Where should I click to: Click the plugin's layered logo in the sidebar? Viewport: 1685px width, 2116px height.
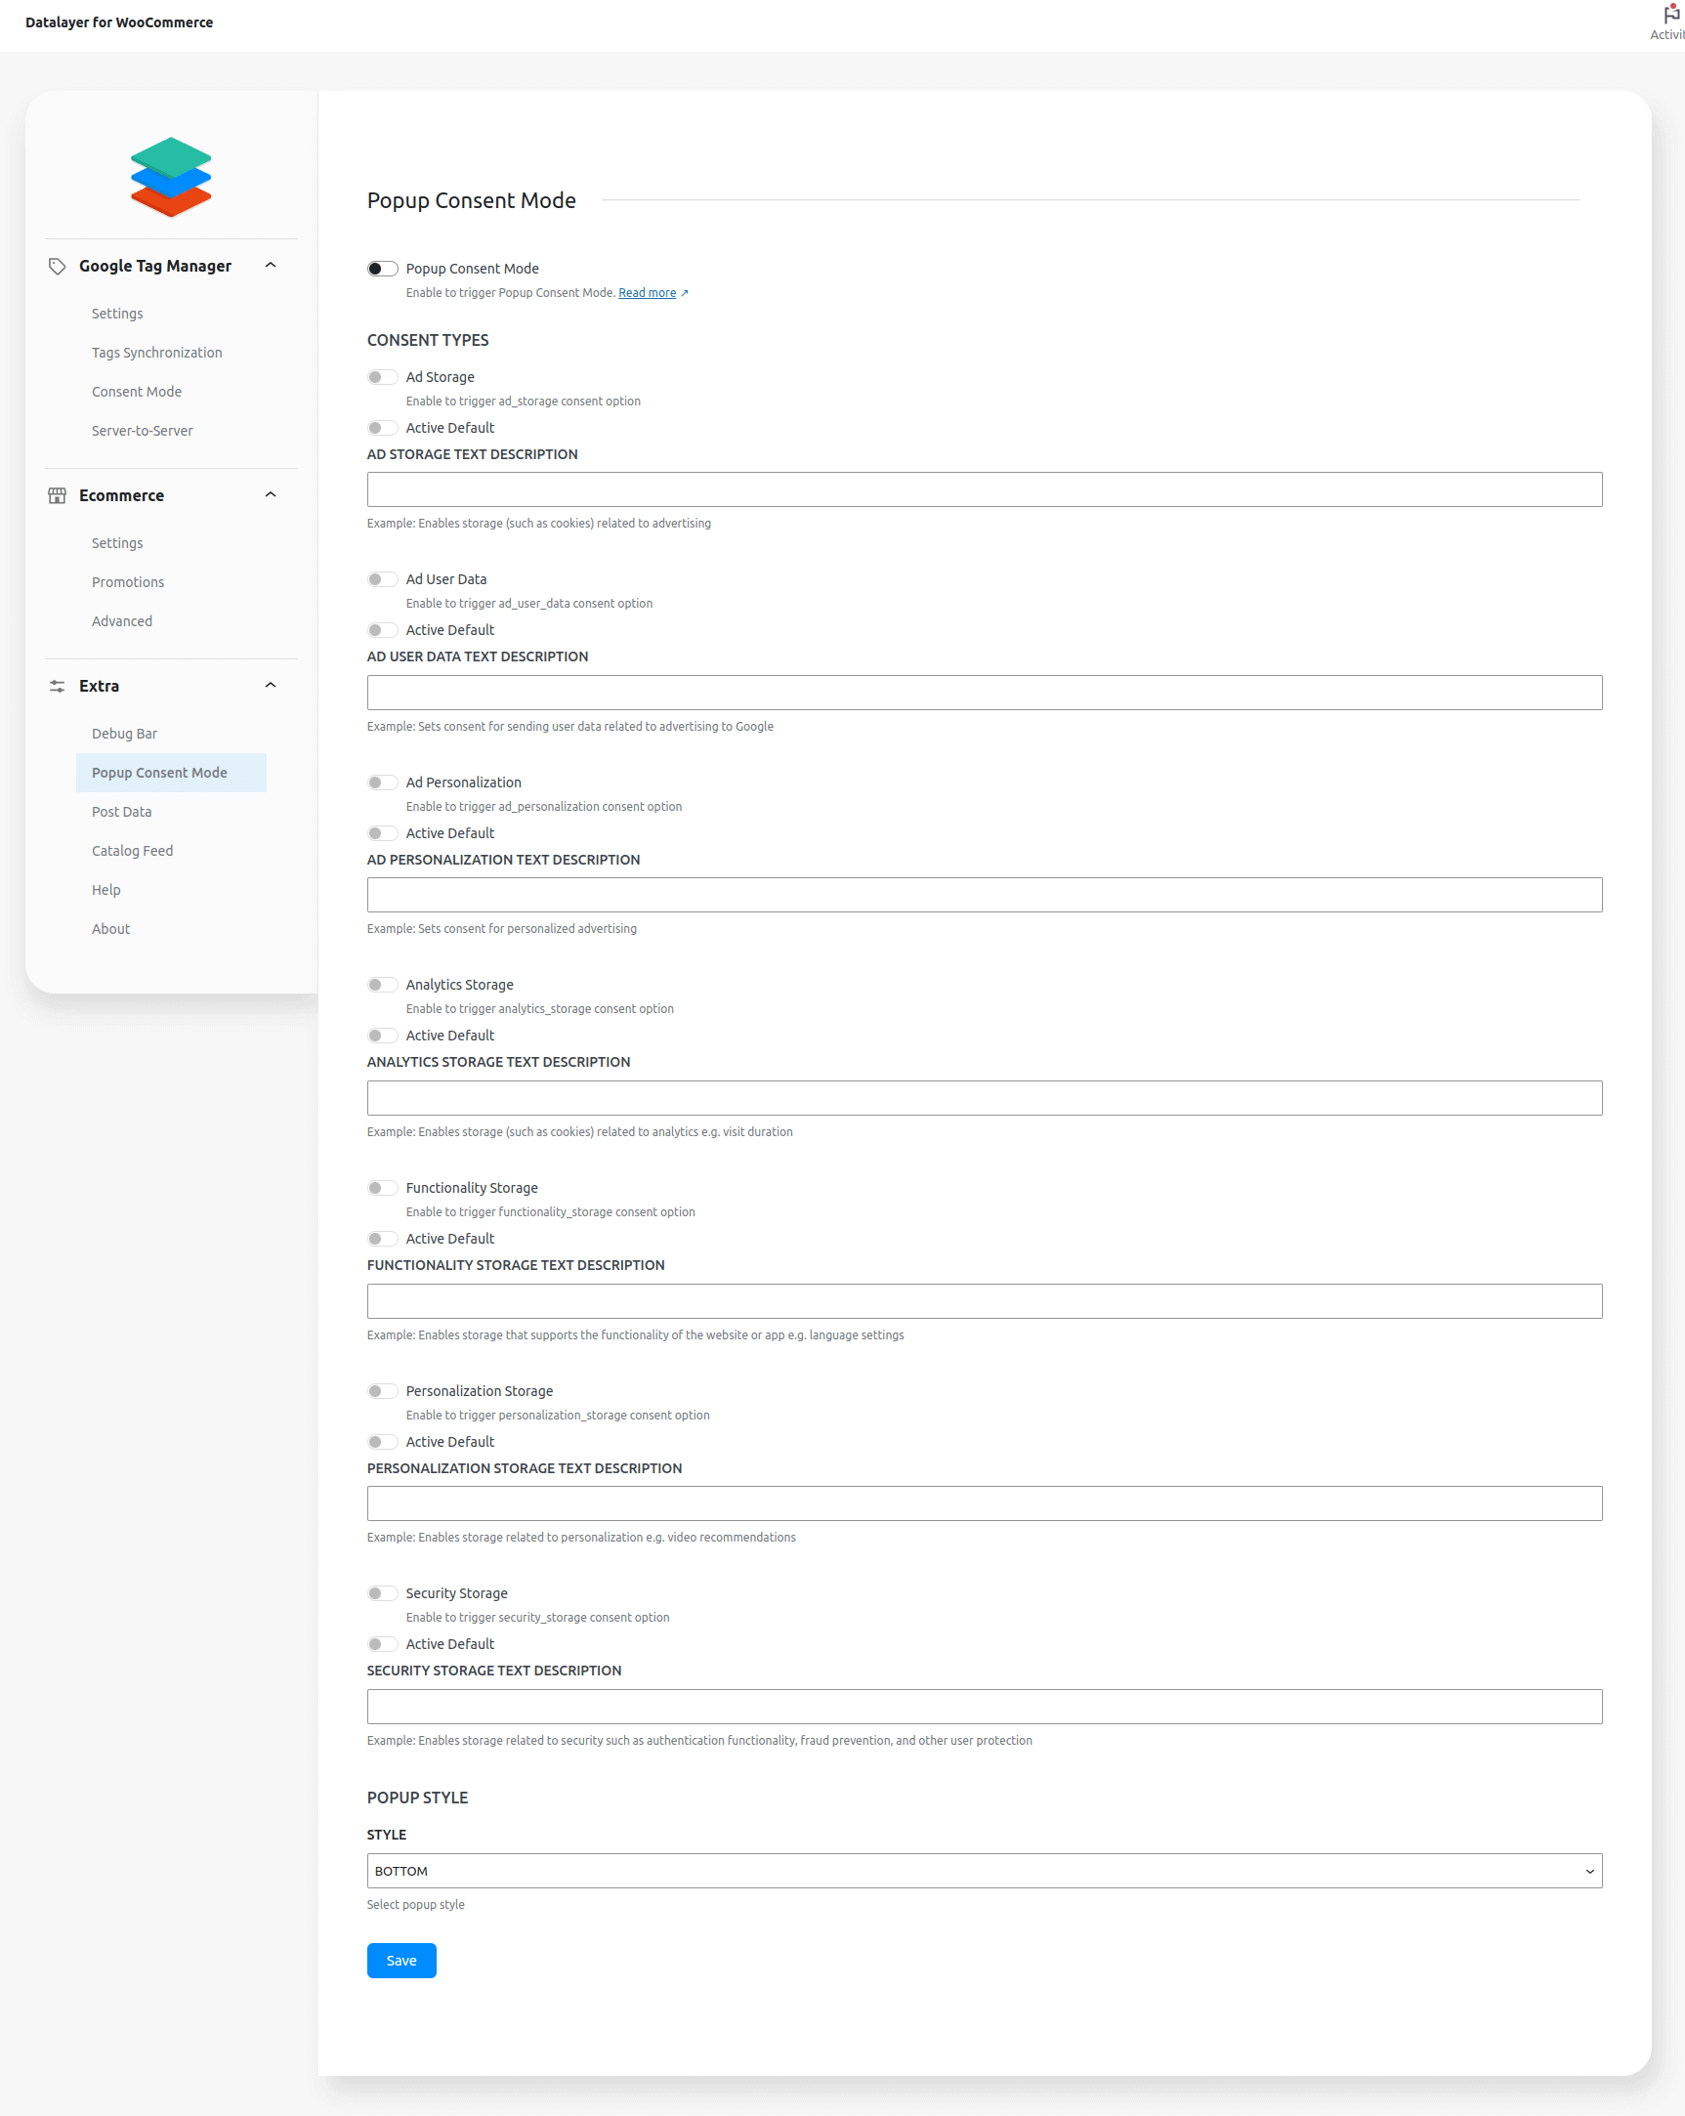tap(170, 178)
